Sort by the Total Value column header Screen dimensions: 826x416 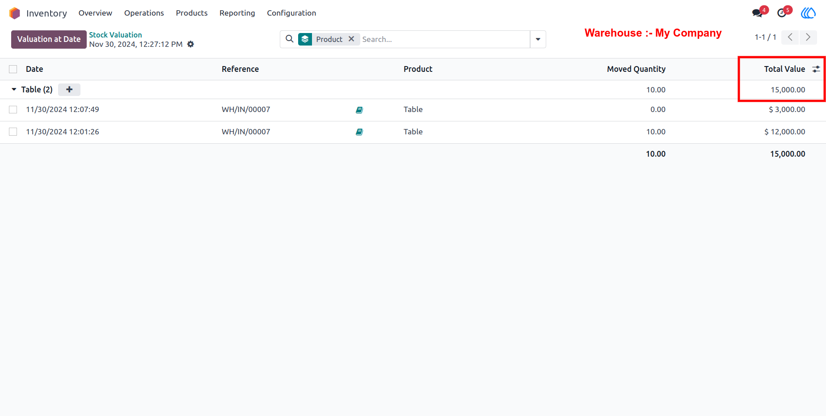tap(784, 69)
